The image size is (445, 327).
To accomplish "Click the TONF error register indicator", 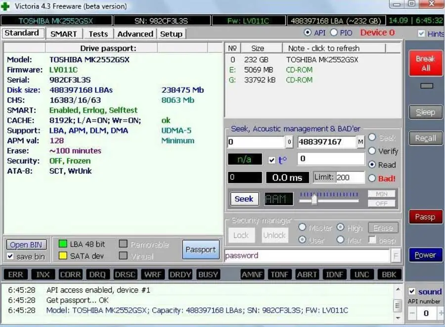I will [279, 275].
